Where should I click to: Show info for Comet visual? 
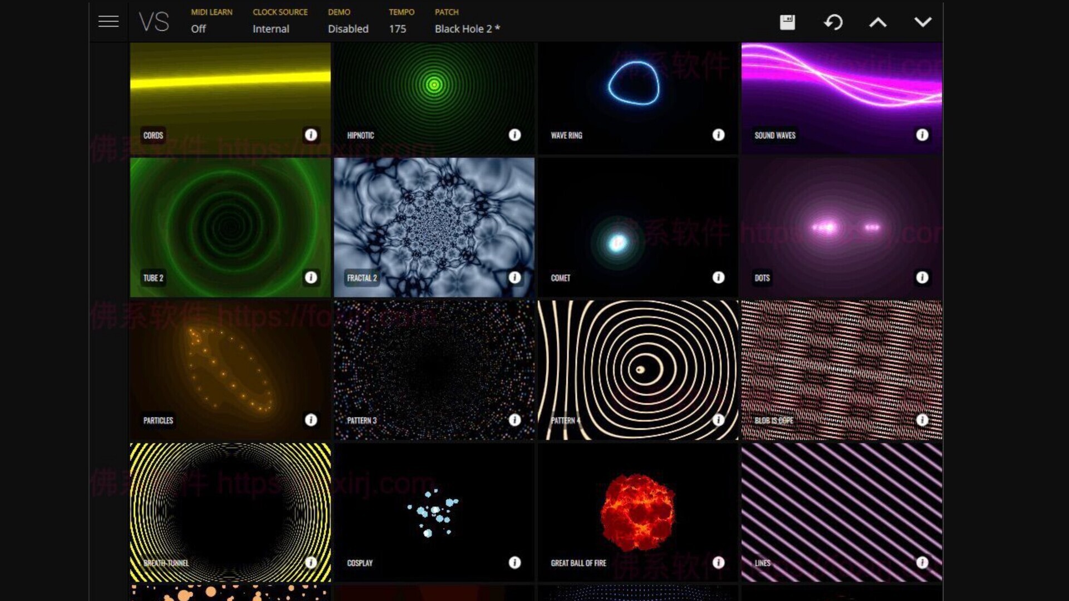coord(718,277)
